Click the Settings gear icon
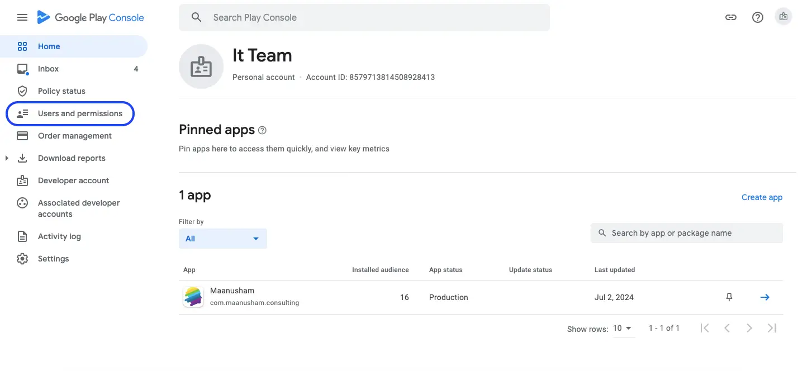The image size is (798, 371). coord(22,259)
